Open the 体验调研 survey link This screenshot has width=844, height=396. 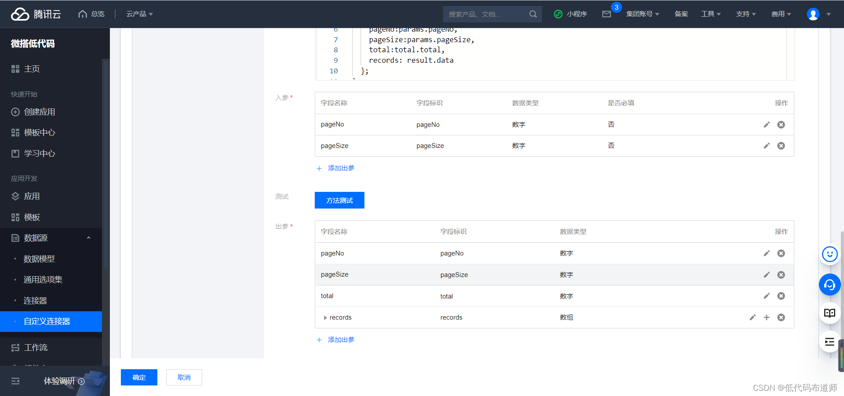(x=64, y=381)
